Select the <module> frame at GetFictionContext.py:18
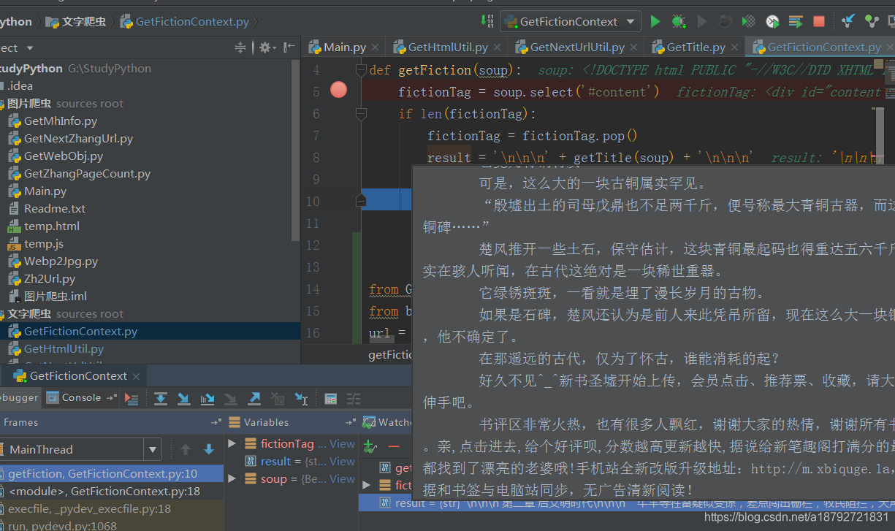The height and width of the screenshot is (531, 895). coord(104,491)
